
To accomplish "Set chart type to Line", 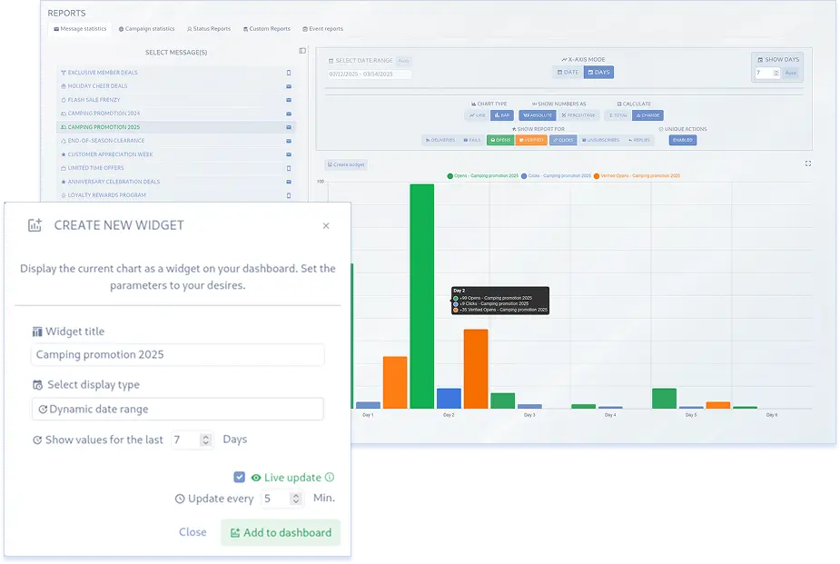I will coord(477,115).
